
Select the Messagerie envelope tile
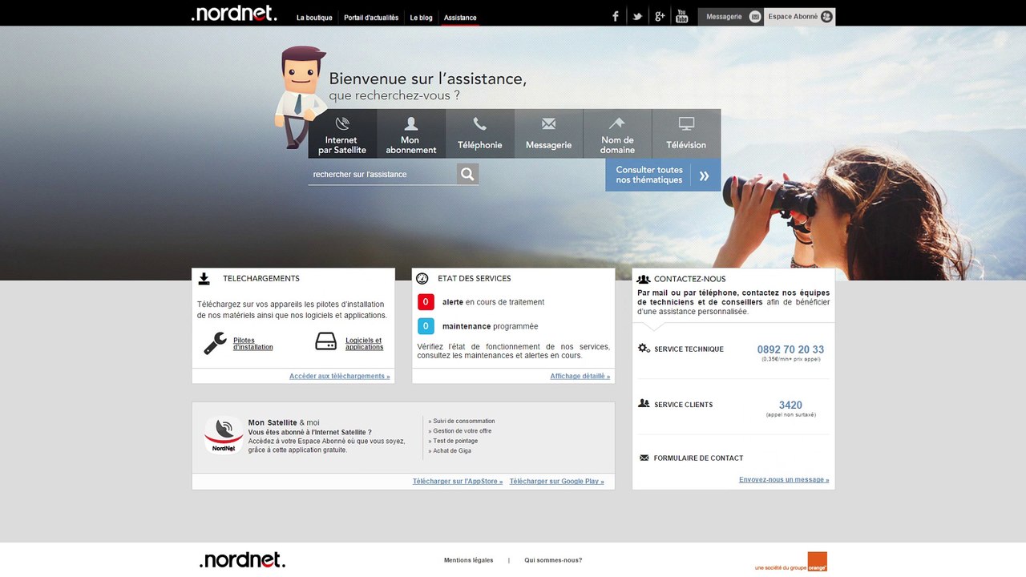(549, 134)
